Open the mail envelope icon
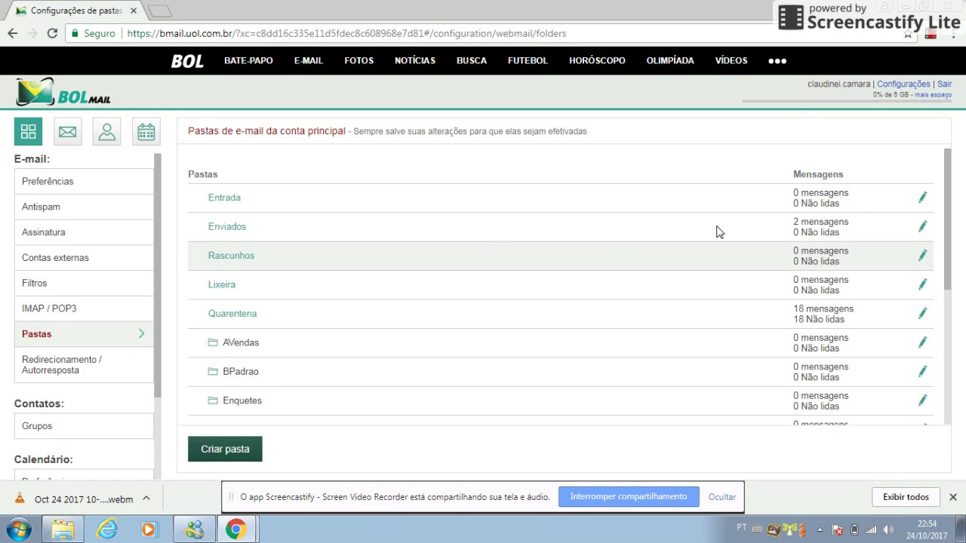The height and width of the screenshot is (543, 966). coord(67,132)
